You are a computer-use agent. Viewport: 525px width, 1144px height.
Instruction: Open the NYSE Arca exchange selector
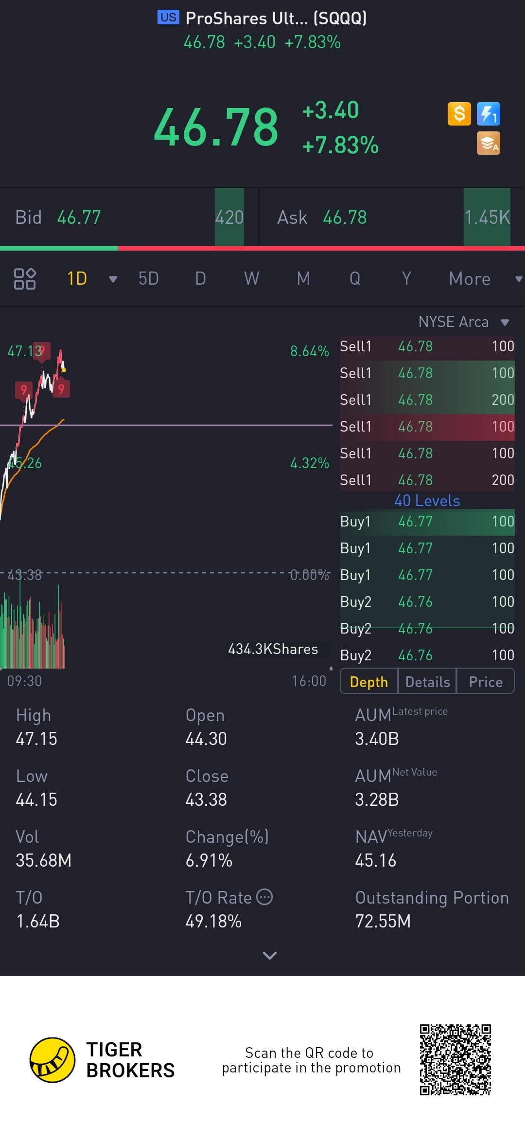pyautogui.click(x=464, y=322)
